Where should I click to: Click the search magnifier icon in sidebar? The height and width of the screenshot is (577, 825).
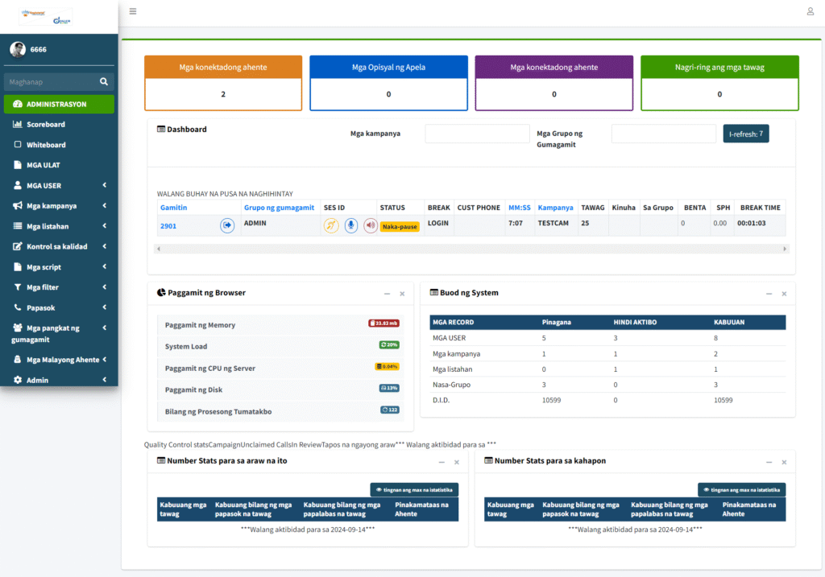click(x=104, y=81)
